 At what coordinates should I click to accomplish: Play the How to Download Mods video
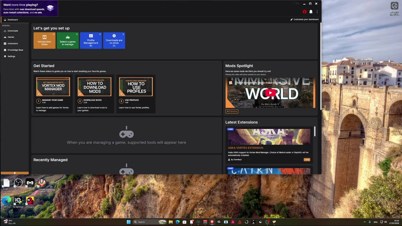coord(95,87)
